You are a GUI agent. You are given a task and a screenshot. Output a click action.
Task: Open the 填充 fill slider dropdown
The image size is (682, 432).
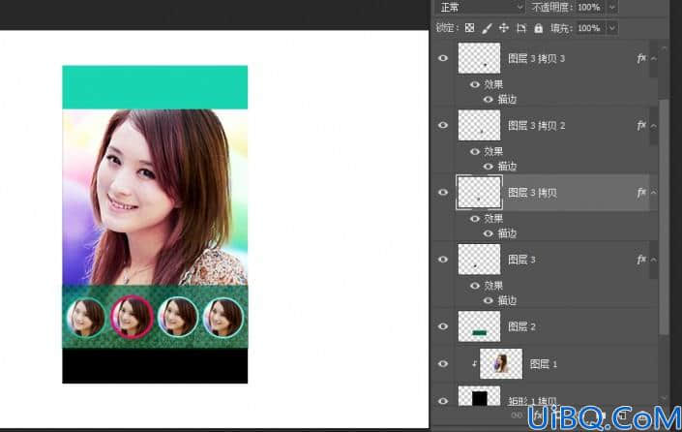pyautogui.click(x=612, y=28)
